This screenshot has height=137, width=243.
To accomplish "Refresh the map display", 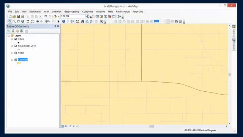I will [x=70, y=126].
